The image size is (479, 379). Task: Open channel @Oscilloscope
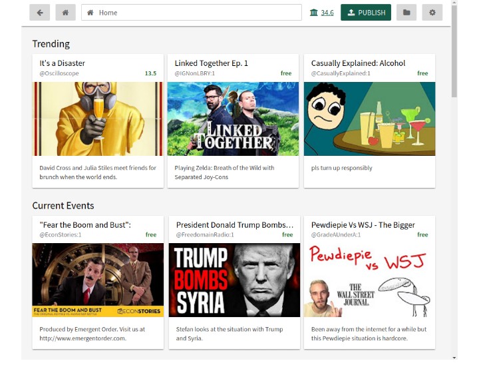tap(59, 73)
